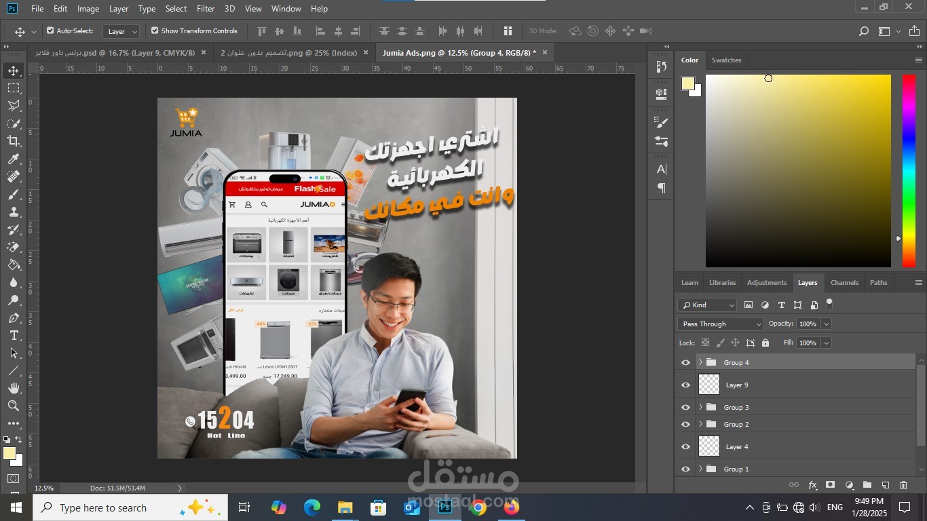The image size is (927, 521).
Task: Click the Layer 9 thumbnail
Action: click(x=709, y=385)
